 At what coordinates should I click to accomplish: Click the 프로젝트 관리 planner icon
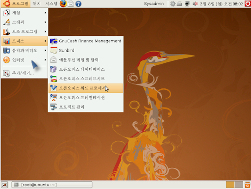coord(53,107)
